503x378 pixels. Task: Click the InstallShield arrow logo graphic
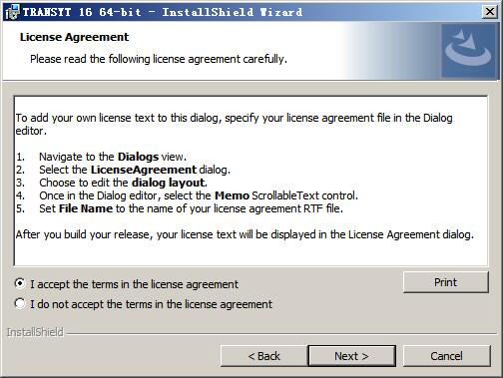[469, 50]
